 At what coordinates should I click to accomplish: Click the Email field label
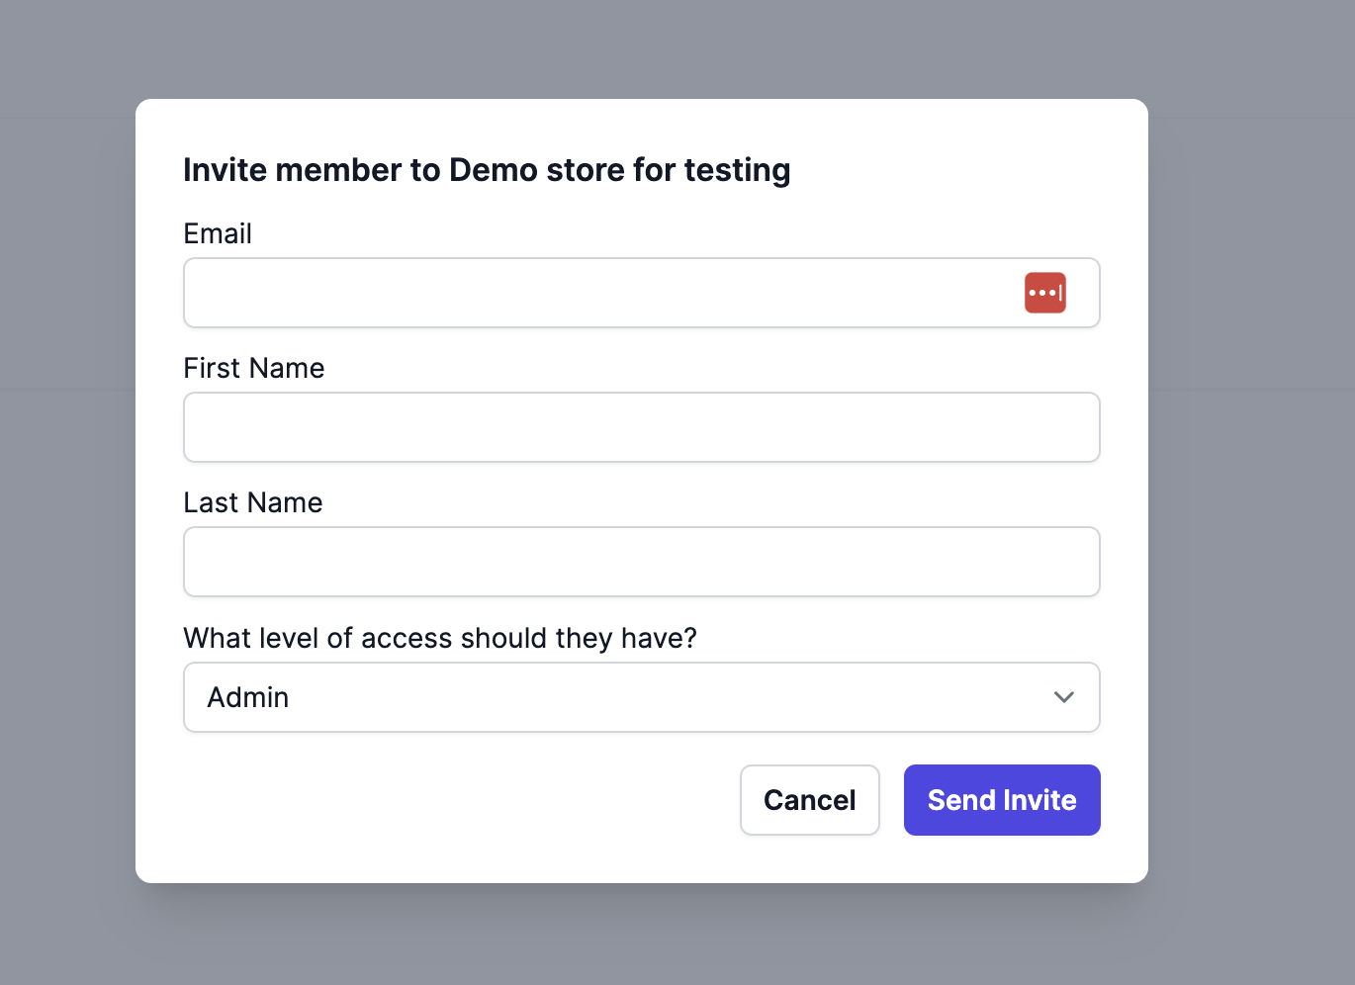[x=218, y=233]
